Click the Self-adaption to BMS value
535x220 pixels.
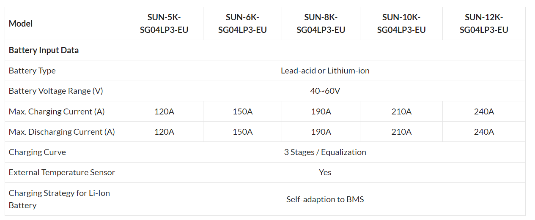point(325,199)
